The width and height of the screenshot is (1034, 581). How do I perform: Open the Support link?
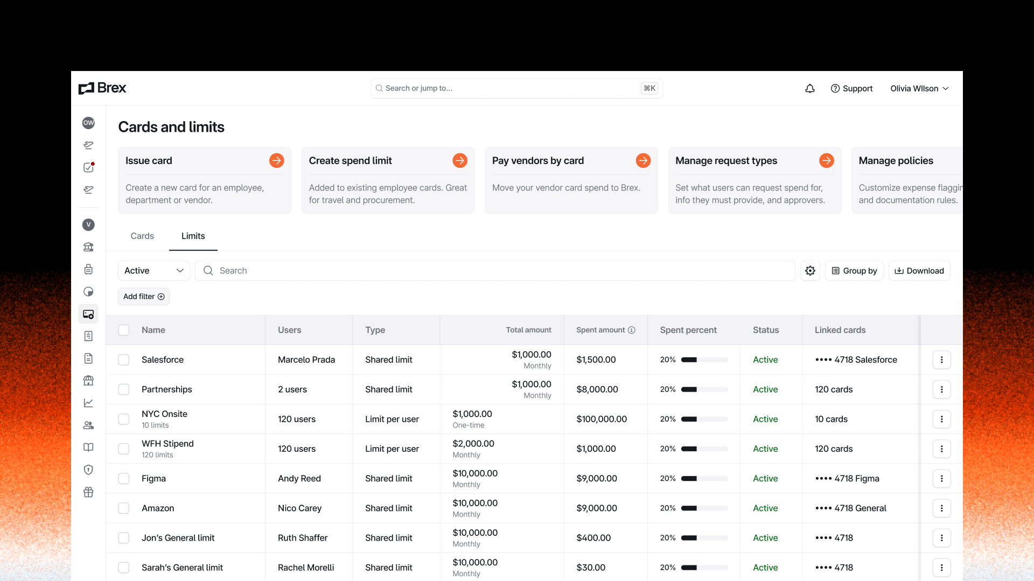coord(851,89)
